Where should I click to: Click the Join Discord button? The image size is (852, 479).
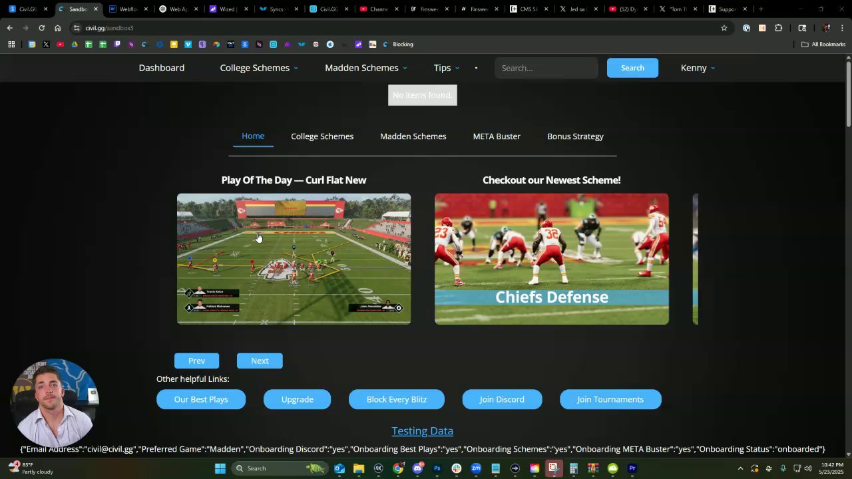502,399
